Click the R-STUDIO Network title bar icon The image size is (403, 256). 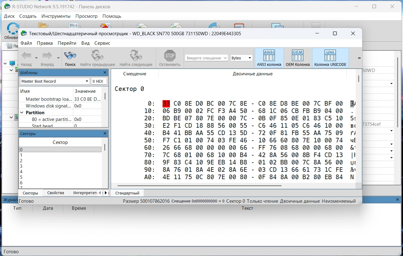(x=7, y=6)
